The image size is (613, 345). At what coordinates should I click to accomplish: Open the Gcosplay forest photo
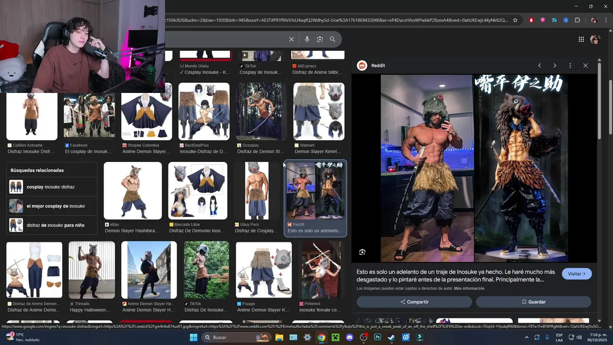point(261,112)
